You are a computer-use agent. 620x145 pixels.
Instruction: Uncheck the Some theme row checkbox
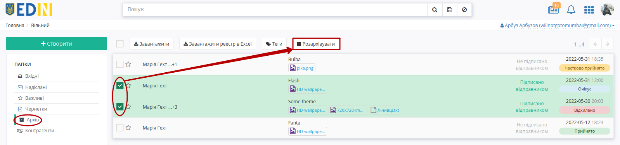pyautogui.click(x=120, y=107)
